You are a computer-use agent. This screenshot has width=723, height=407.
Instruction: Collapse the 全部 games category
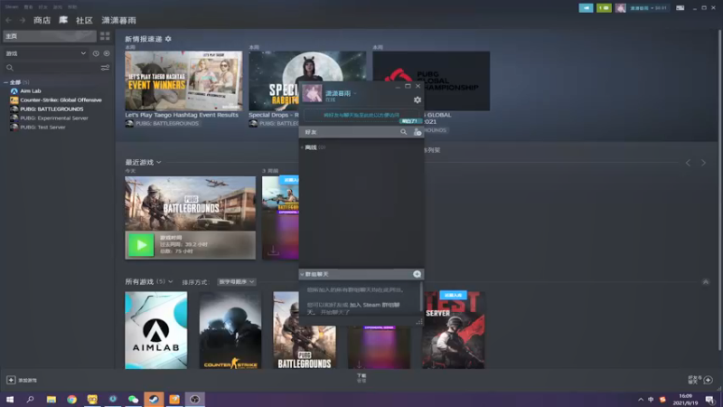point(5,82)
